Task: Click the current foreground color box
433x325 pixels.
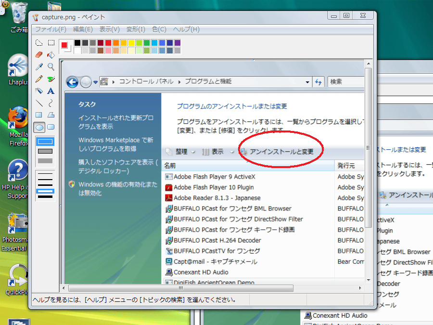Action: pyautogui.click(x=64, y=45)
